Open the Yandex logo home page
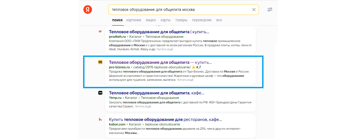Viewport: 357px width, 139px height. coord(88,10)
